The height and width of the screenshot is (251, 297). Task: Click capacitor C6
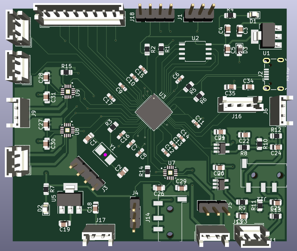pos(179,79)
